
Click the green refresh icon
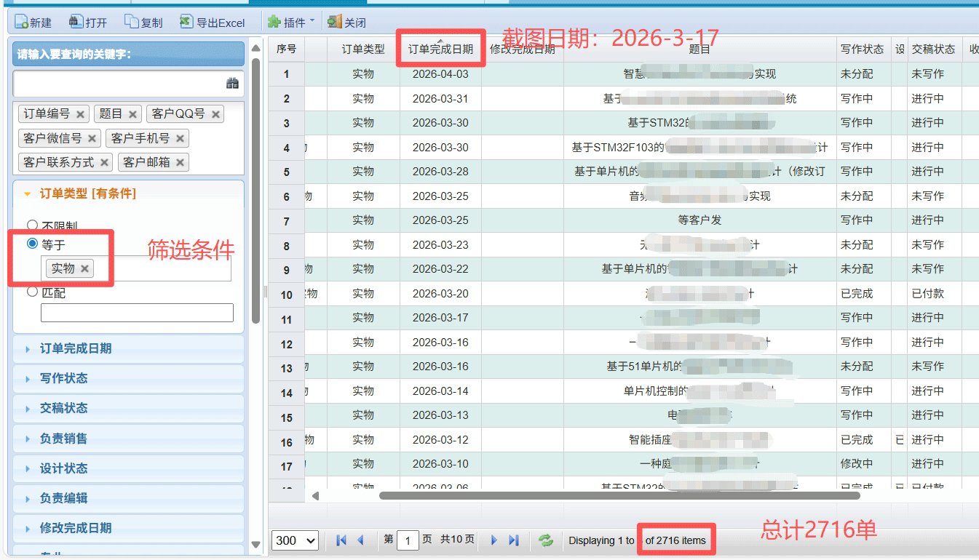pyautogui.click(x=545, y=540)
